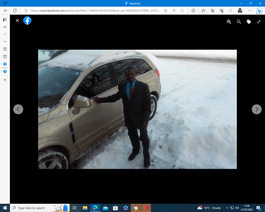Screen dimensions: 265x212
Task: Open the browser Extensions puzzle icon
Action: pos(193,11)
